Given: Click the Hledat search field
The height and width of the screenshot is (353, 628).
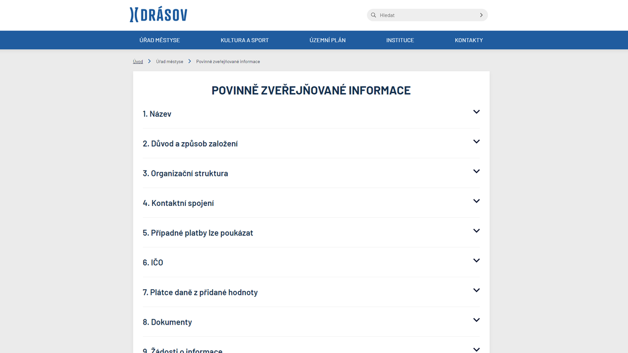Looking at the screenshot, I should pos(414,15).
